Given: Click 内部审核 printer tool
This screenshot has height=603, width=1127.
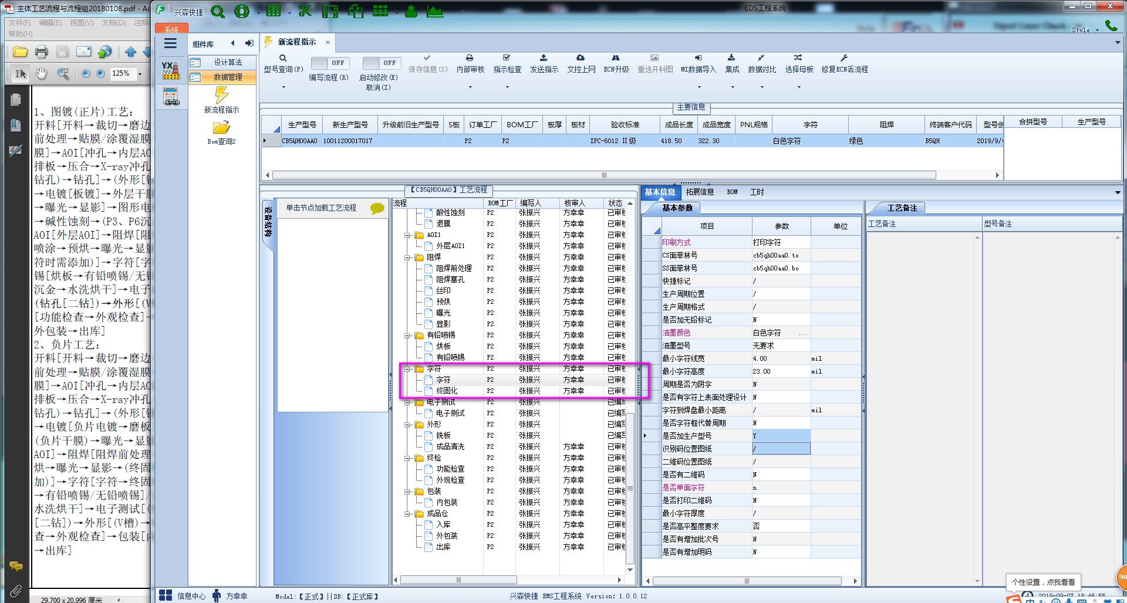Looking at the screenshot, I should point(470,64).
